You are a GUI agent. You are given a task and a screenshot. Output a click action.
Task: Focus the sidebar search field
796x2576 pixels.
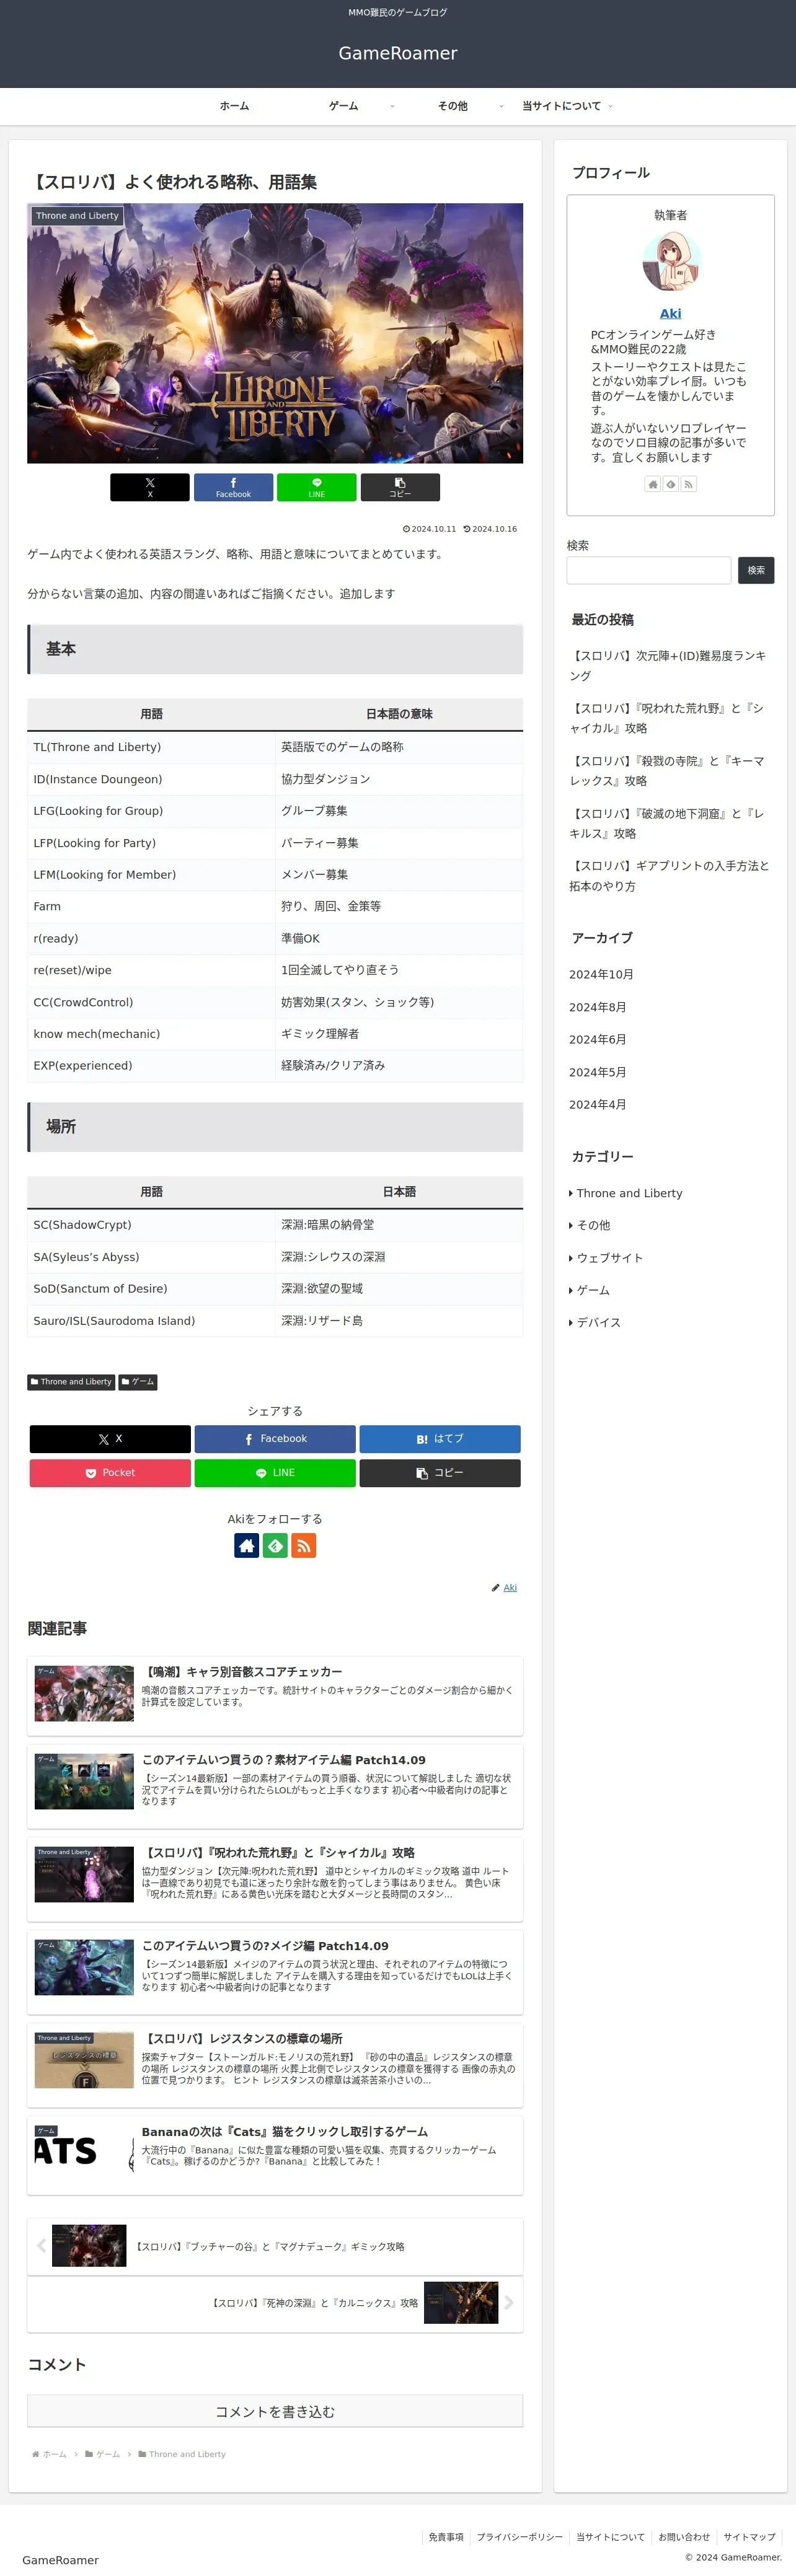[x=649, y=570]
